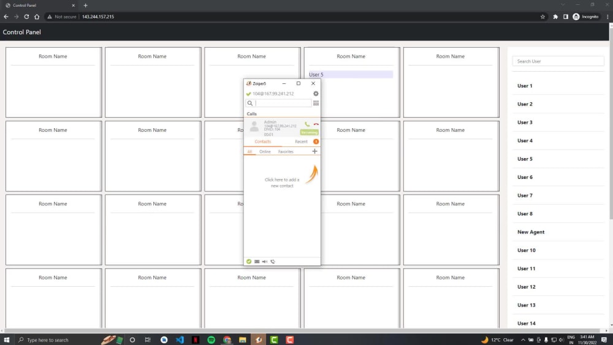Viewport: 613px width, 345px height.
Task: Go to Chrome home page
Action: coord(37,17)
